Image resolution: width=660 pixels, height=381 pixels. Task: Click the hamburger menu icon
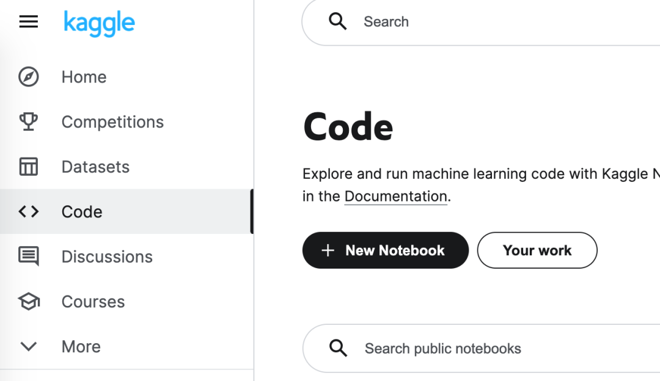point(29,22)
